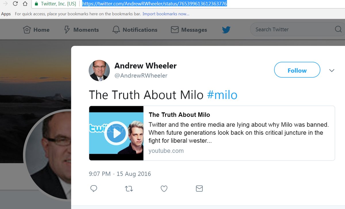Click the browser reload icon
This screenshot has width=345, height=209.
pos(16,4)
